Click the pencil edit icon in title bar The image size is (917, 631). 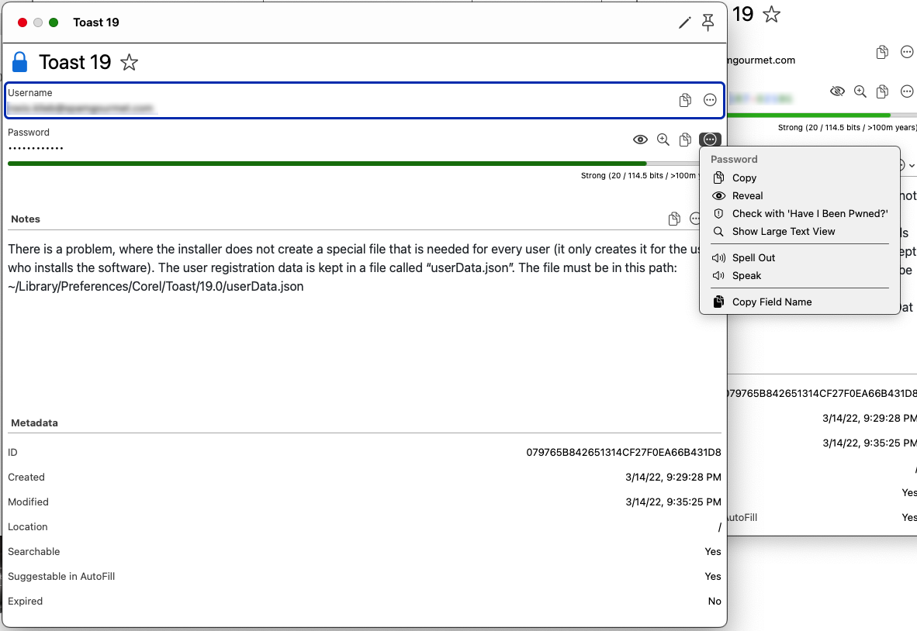click(684, 23)
